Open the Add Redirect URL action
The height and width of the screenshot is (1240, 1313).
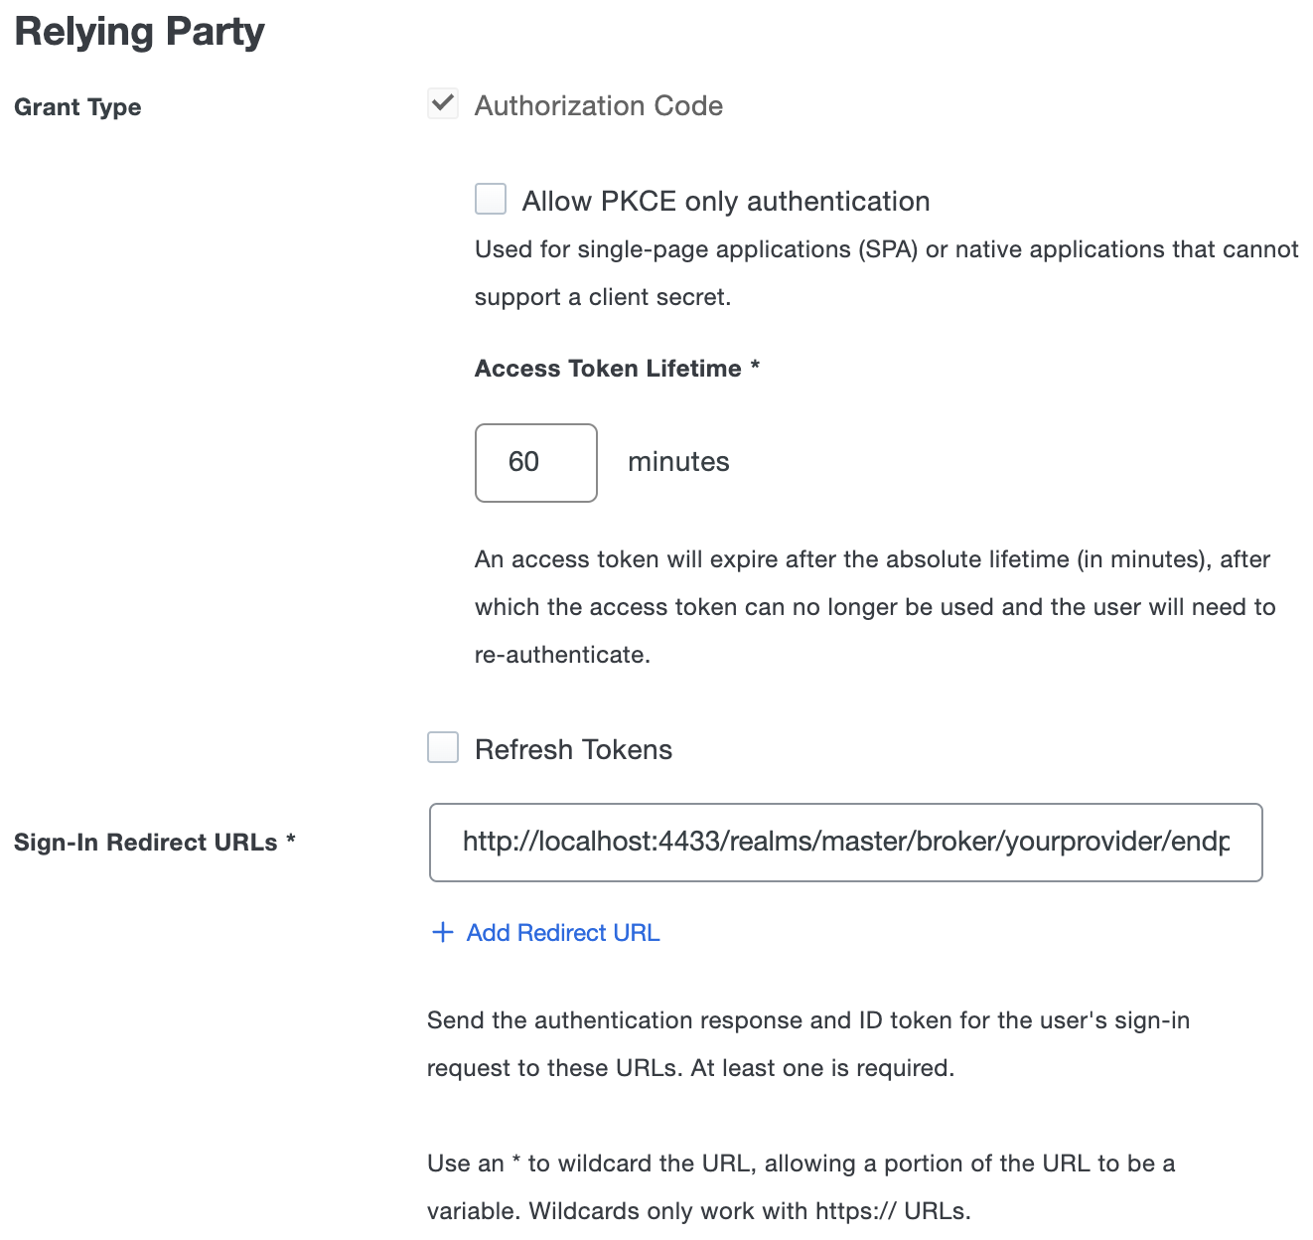pos(562,932)
